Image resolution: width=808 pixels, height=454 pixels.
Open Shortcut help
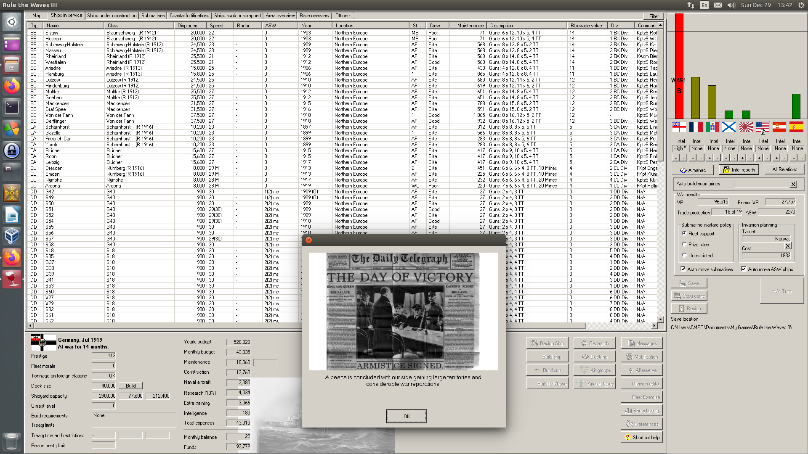[x=641, y=437]
